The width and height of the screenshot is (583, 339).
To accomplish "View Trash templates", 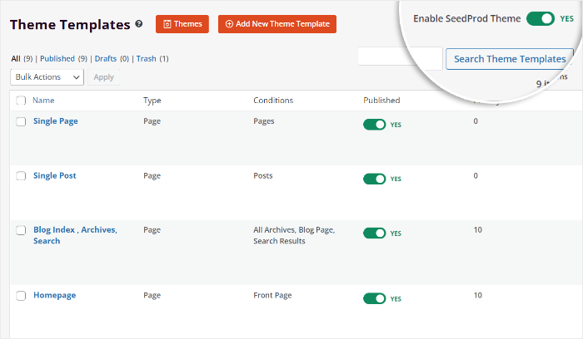I will (146, 59).
